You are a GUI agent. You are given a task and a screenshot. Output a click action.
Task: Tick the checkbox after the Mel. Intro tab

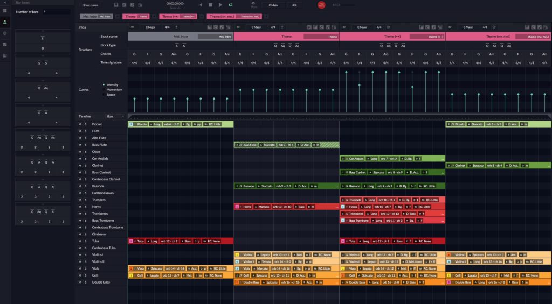coord(118,17)
